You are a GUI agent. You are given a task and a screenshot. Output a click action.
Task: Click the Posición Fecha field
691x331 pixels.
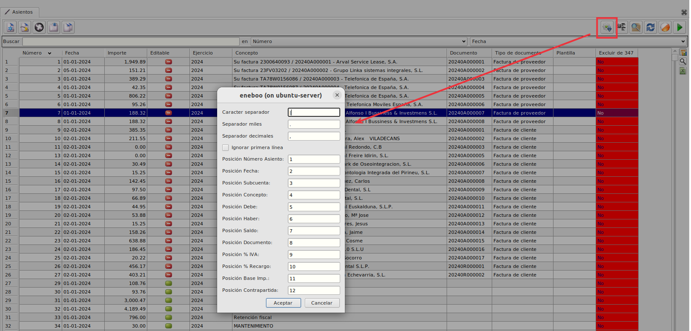(314, 171)
